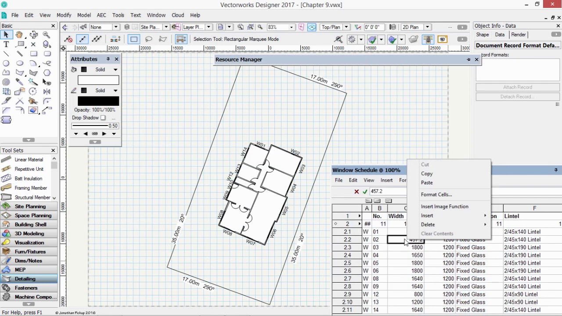This screenshot has height=316, width=562.
Task: Click the line thickness 0.50 control
Action: pyautogui.click(x=95, y=126)
